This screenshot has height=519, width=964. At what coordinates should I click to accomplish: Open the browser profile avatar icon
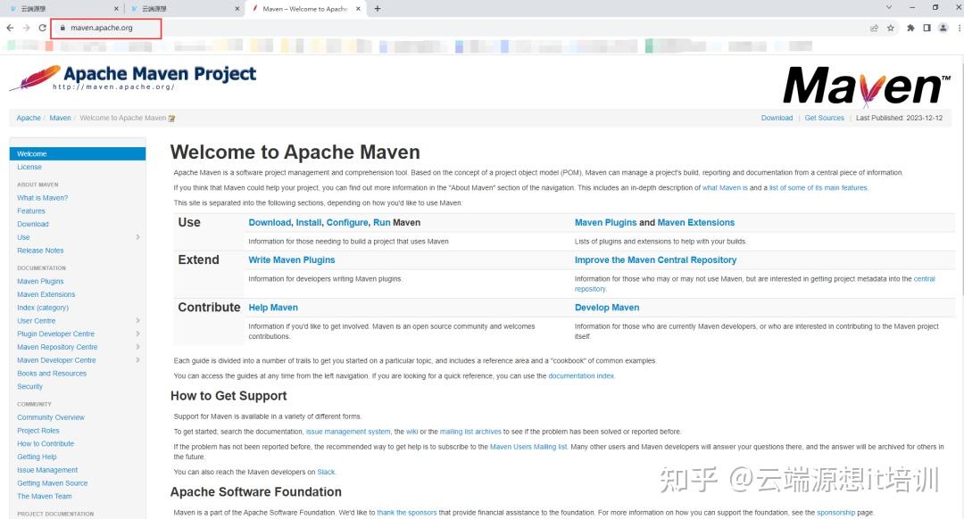[943, 28]
